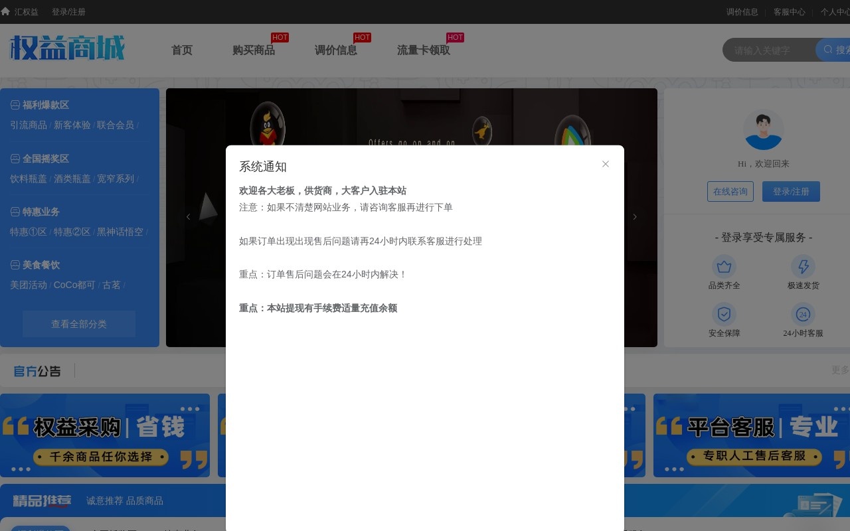Click the 品类齐全 crown icon

coord(724,267)
